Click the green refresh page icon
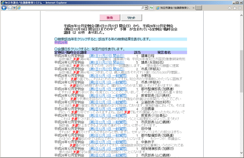Viewport: 244px width, 158px height. (x=151, y=8)
